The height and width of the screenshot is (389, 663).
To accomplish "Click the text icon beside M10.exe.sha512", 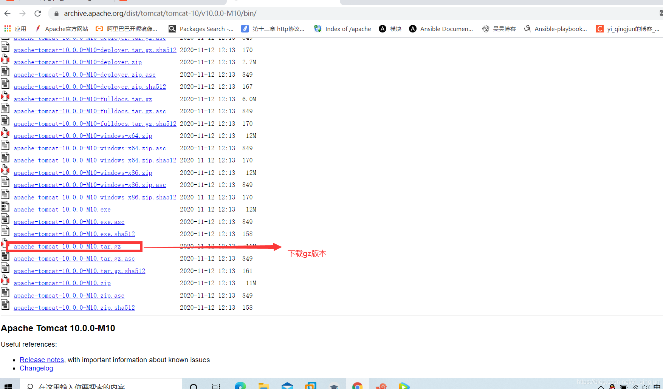I will coord(5,231).
